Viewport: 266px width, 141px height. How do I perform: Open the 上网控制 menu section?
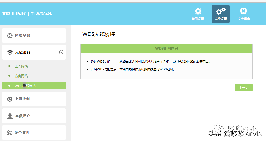click(34, 99)
